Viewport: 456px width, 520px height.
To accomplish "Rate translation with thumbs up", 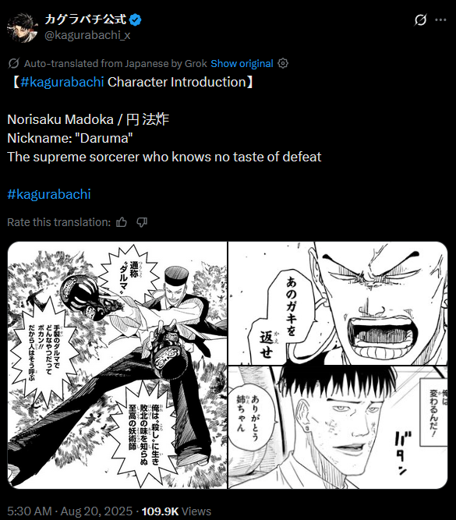I will coord(122,222).
